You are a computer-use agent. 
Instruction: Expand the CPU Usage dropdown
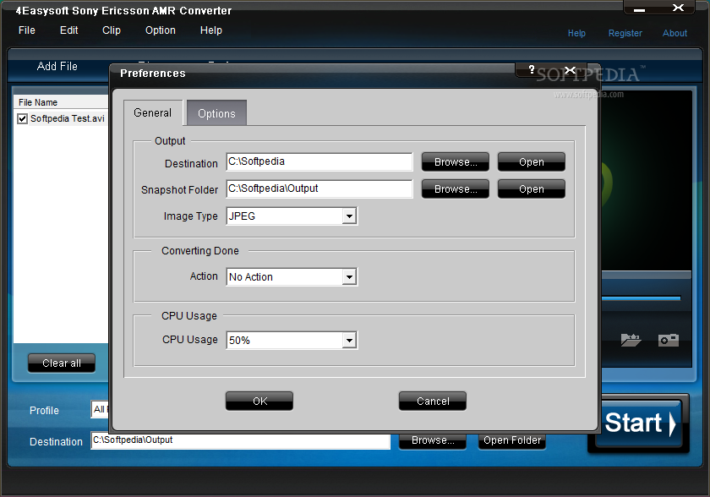click(349, 341)
